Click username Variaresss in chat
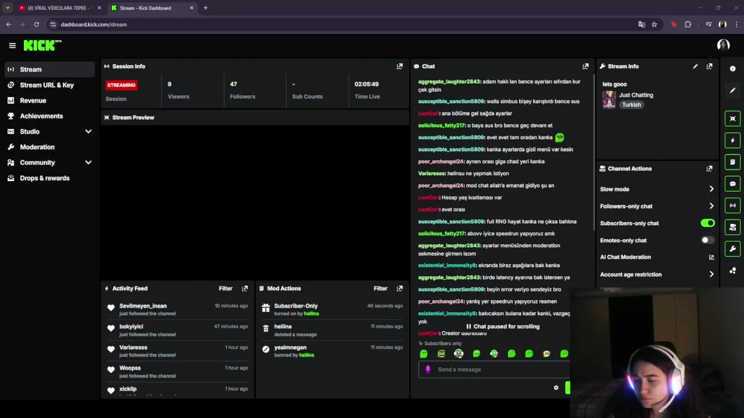The width and height of the screenshot is (744, 418). (x=431, y=174)
